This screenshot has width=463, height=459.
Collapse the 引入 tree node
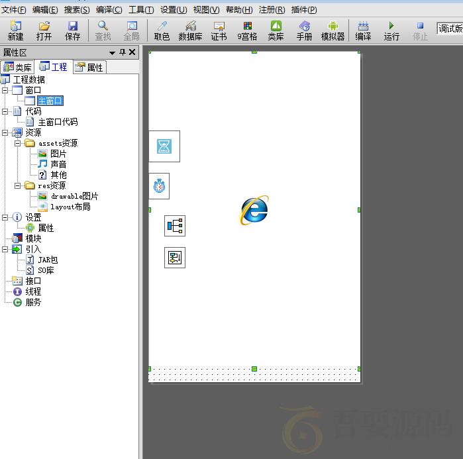tap(5, 250)
